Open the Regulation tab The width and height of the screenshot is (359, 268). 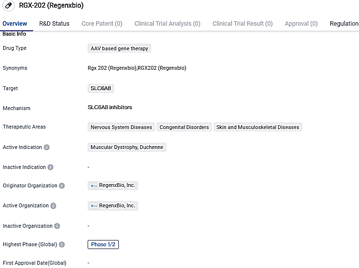pyautogui.click(x=344, y=24)
